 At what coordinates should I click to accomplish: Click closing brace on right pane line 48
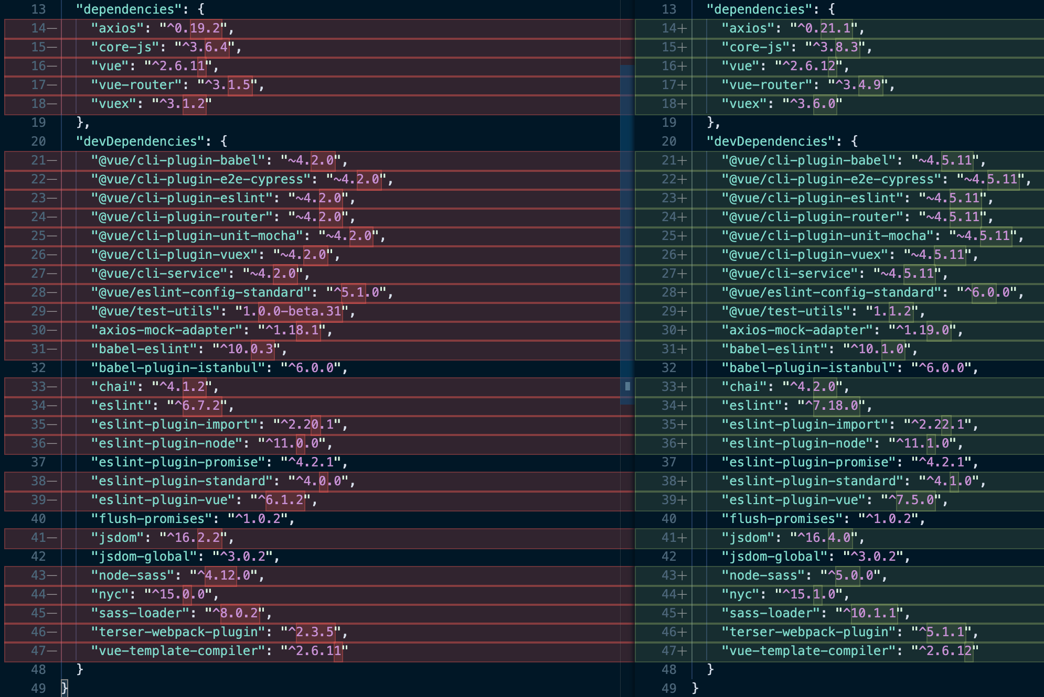[x=710, y=669]
